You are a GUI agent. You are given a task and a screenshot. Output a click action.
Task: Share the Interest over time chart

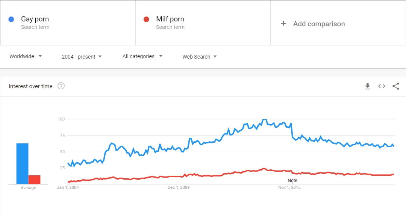(x=395, y=86)
